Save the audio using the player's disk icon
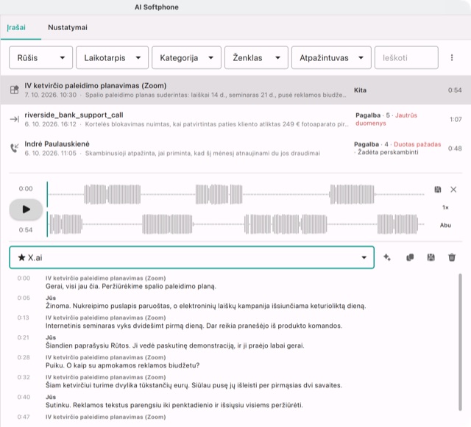 (438, 190)
